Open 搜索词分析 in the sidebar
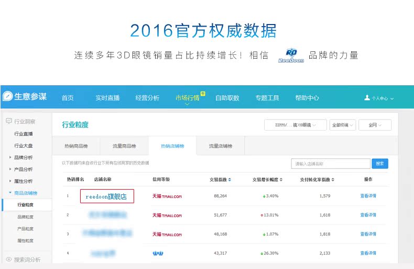Screen dimensions: 414x269 tap(27, 260)
